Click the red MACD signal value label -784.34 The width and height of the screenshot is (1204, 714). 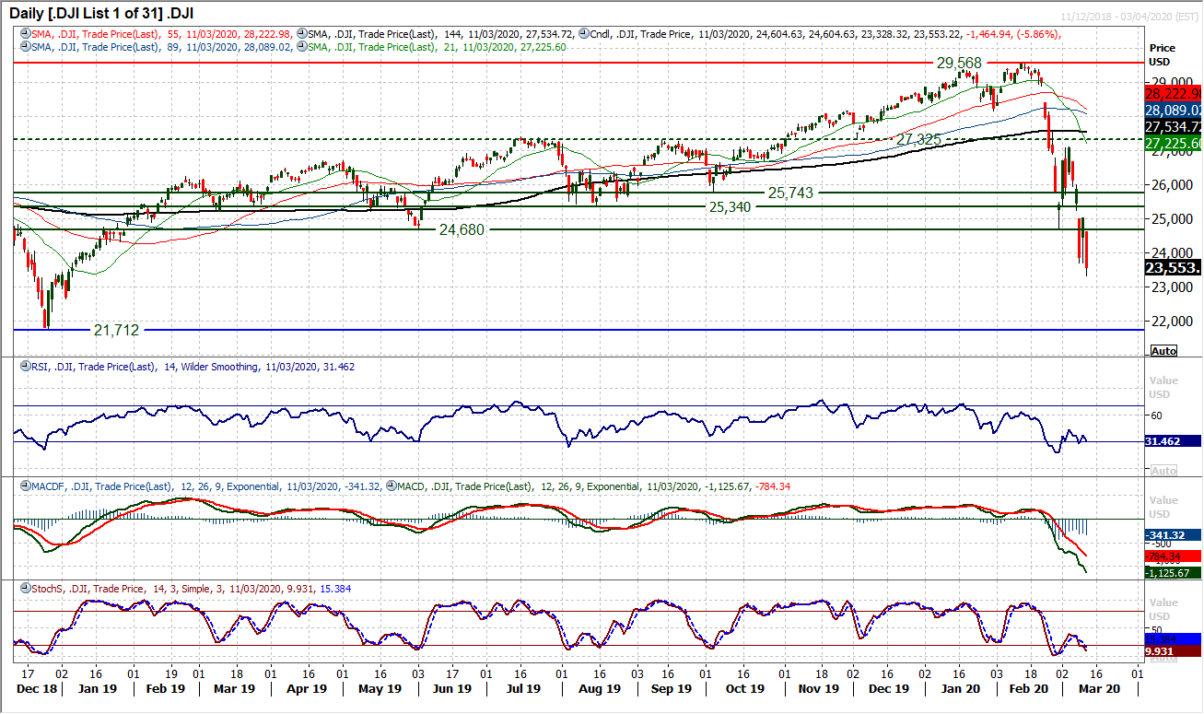(x=1173, y=556)
